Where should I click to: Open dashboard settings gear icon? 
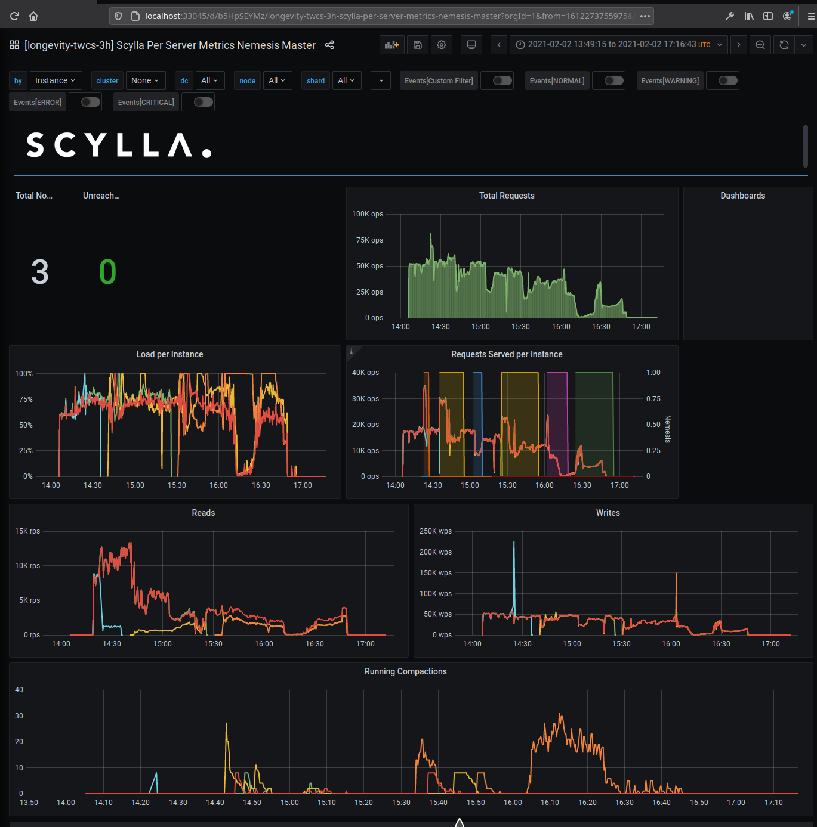[442, 45]
